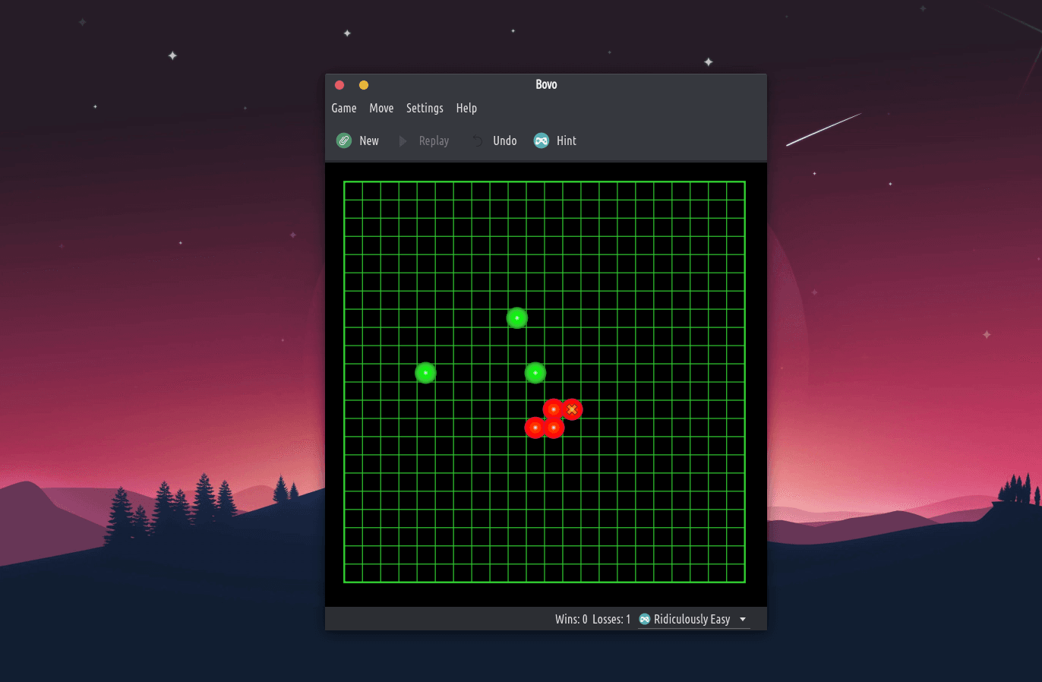
Task: Click the Undo arrow icon
Action: (477, 141)
